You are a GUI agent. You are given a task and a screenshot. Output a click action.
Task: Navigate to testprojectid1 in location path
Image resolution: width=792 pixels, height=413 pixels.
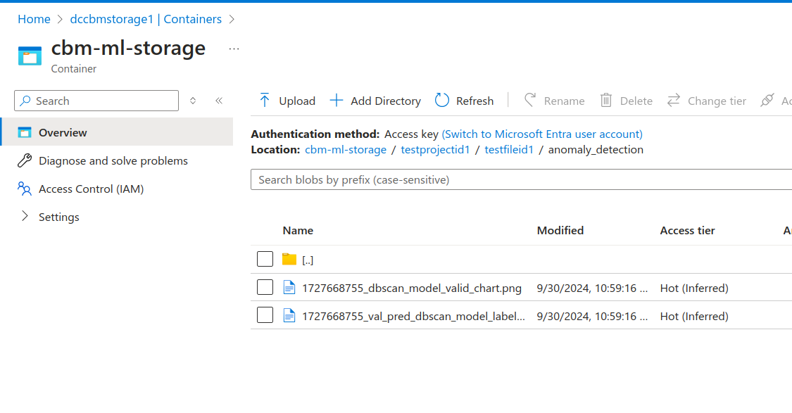[x=435, y=149]
